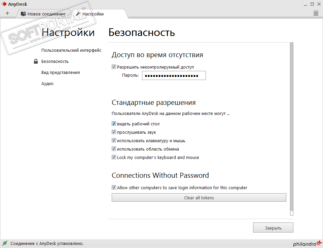Click the wrench icon on Настройки tab
323x248 pixels.
tap(78, 14)
